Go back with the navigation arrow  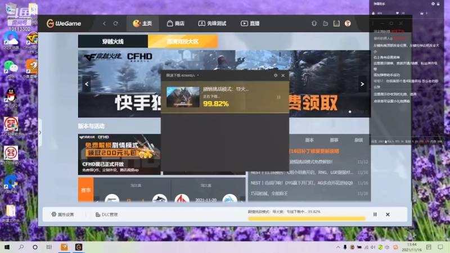(x=105, y=23)
